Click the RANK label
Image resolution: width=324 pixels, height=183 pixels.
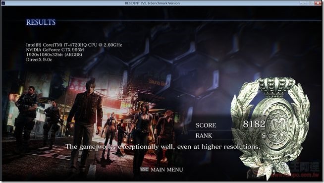click(204, 136)
